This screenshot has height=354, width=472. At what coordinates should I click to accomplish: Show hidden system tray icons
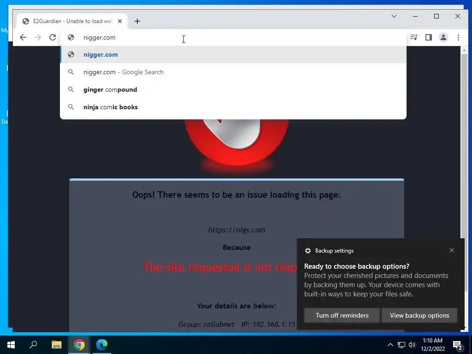click(390, 345)
